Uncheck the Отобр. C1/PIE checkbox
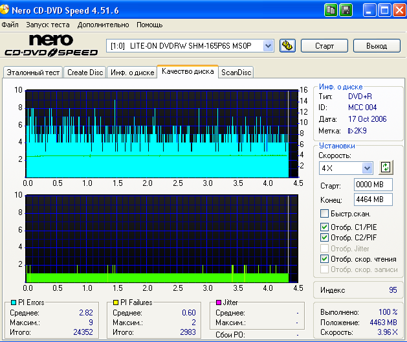 [x=325, y=227]
